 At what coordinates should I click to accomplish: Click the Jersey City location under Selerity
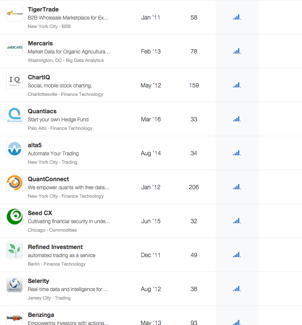pyautogui.click(x=40, y=298)
